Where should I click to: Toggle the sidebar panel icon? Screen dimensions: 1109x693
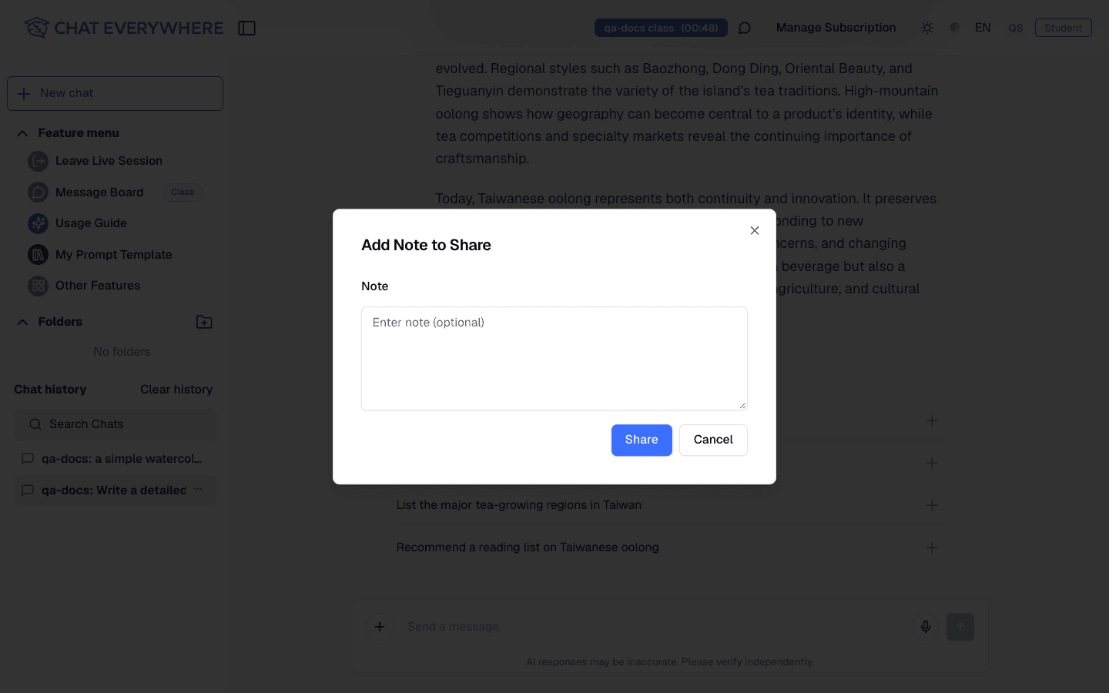point(246,28)
